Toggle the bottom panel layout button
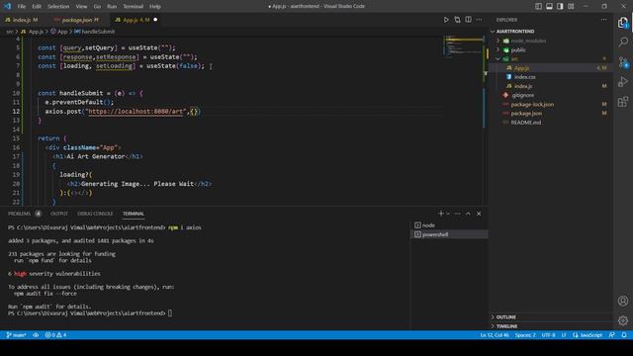Screen dimensions: 633x356 click(x=550, y=6)
